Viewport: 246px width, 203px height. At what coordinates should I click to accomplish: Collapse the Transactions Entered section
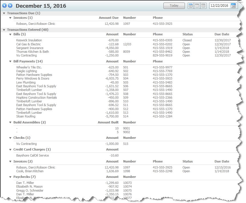(x=4, y=30)
